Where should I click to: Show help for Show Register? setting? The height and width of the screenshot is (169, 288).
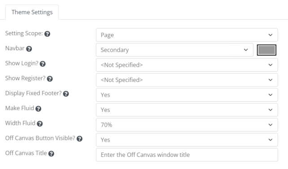coord(50,79)
